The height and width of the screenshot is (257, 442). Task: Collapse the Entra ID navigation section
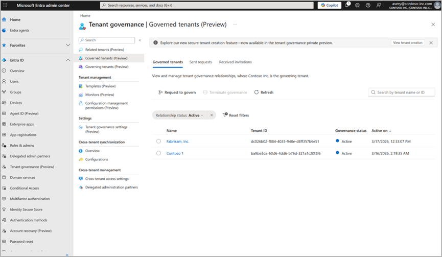68,60
